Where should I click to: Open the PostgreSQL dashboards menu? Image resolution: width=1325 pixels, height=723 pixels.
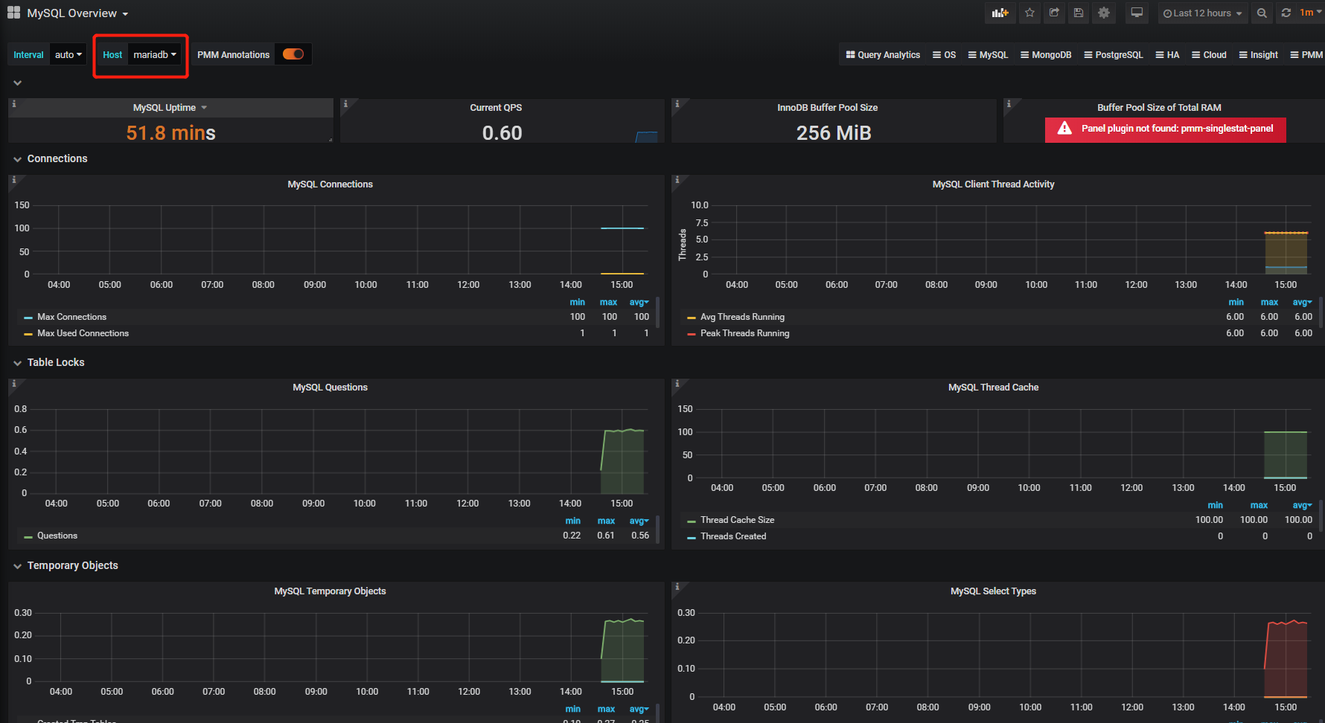(1113, 55)
